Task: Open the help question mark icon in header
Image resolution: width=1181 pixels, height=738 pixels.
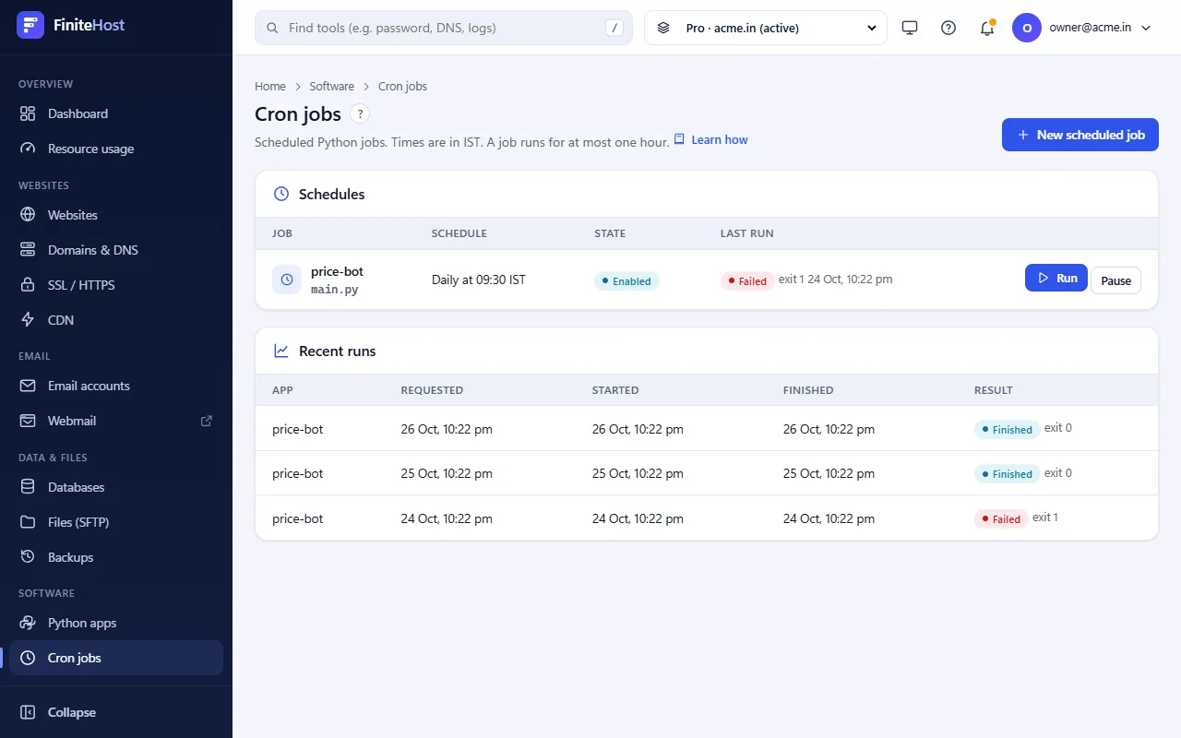Action: (x=948, y=28)
